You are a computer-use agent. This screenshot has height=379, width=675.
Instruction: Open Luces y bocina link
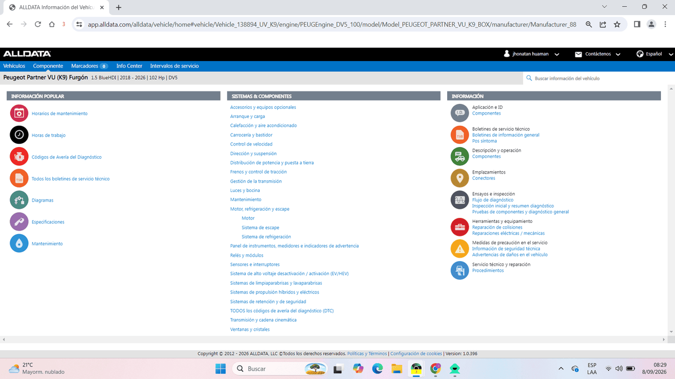tap(245, 190)
